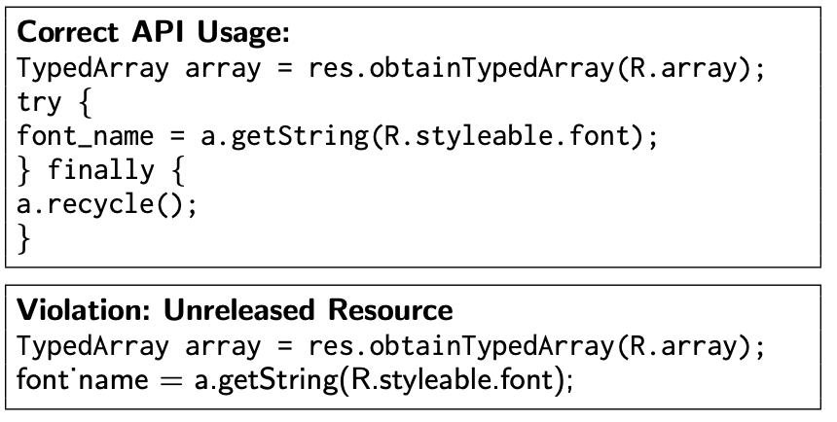
Task: Click 'font name' in the violation box
Action: 83,380
